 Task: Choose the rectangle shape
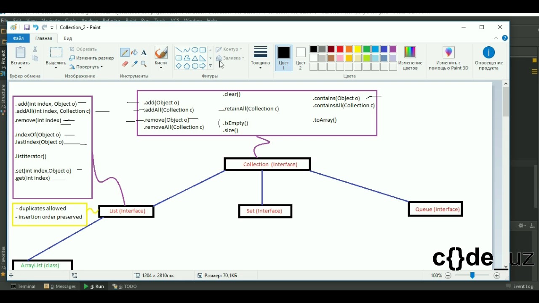(203, 50)
